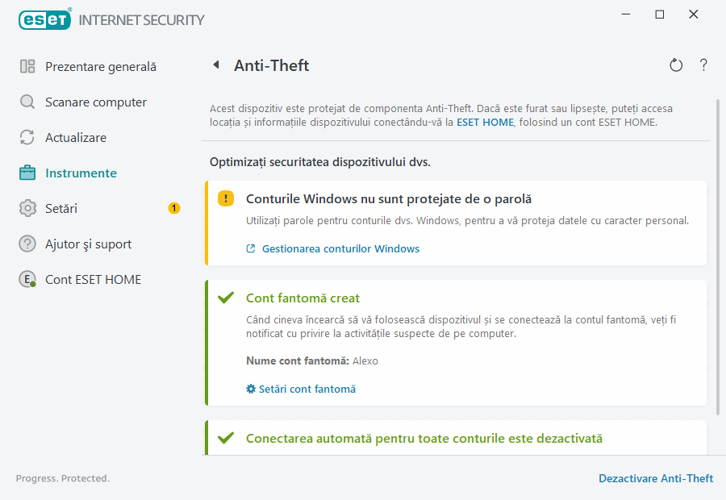Image resolution: width=726 pixels, height=500 pixels.
Task: Click Dezactivare Anti-Theft at the bottom
Action: tap(656, 478)
